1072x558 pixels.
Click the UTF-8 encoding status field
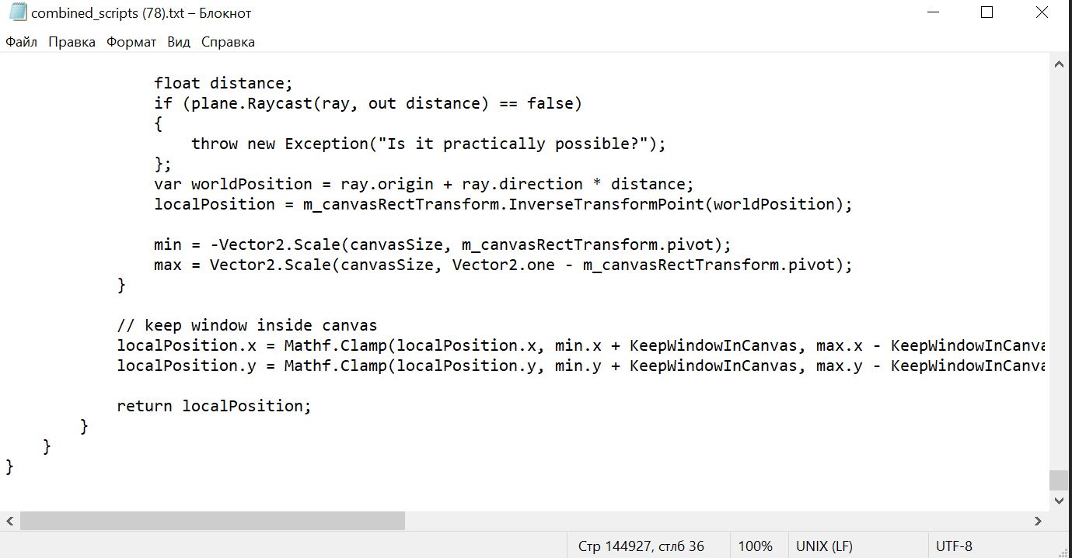point(954,546)
